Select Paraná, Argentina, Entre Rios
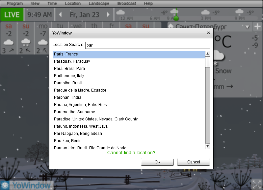The height and width of the screenshot is (190, 263). 129,105
